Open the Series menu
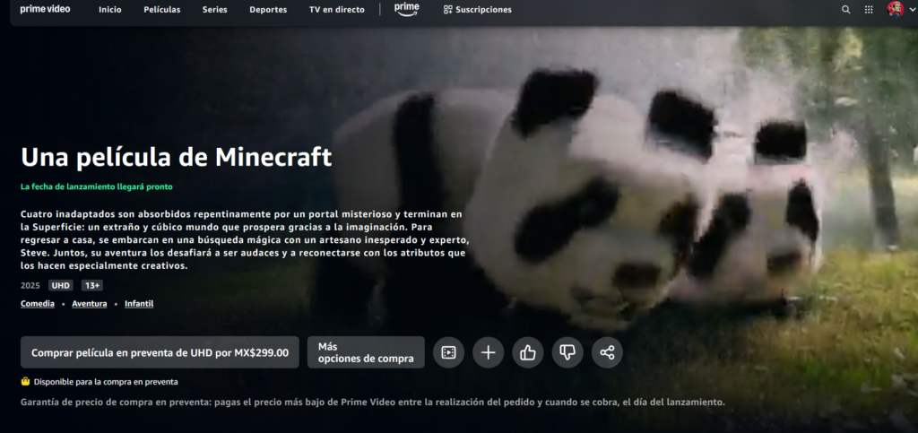This screenshot has width=918, height=433. (x=215, y=9)
